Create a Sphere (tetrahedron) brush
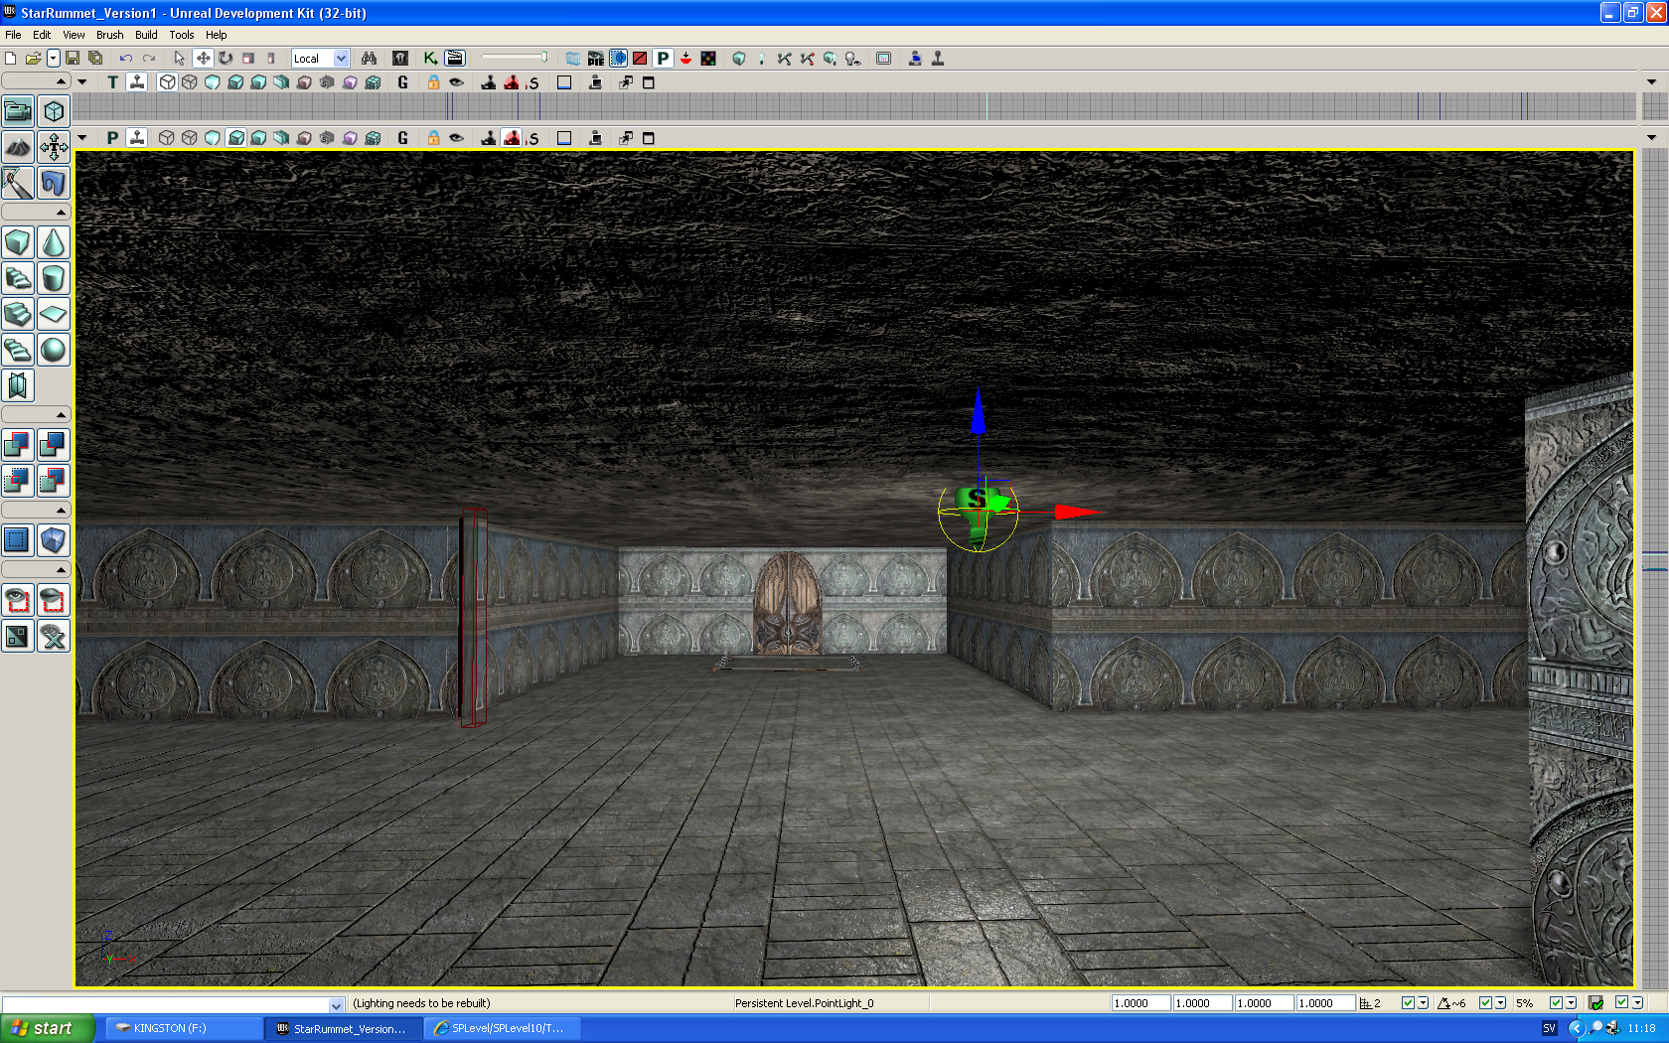This screenshot has width=1669, height=1043. tap(54, 350)
